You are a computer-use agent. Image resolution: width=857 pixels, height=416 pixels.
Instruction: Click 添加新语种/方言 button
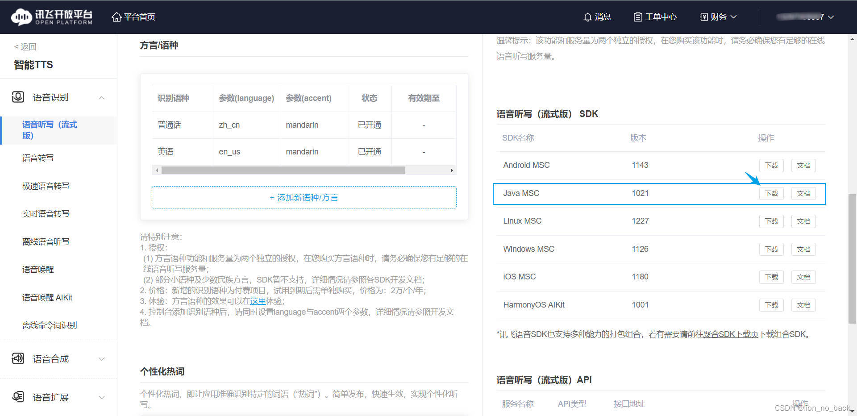point(304,197)
